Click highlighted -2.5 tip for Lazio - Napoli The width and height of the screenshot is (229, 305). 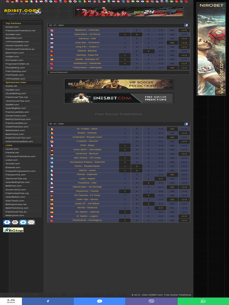point(160,179)
